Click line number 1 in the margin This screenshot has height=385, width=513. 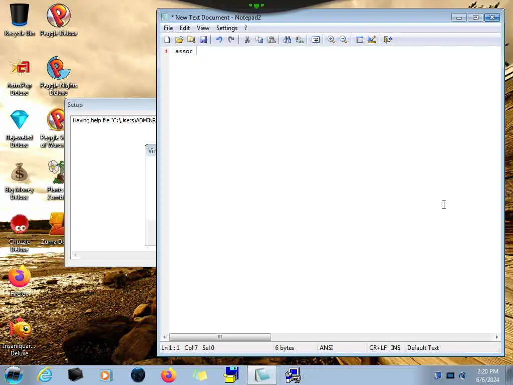point(166,52)
